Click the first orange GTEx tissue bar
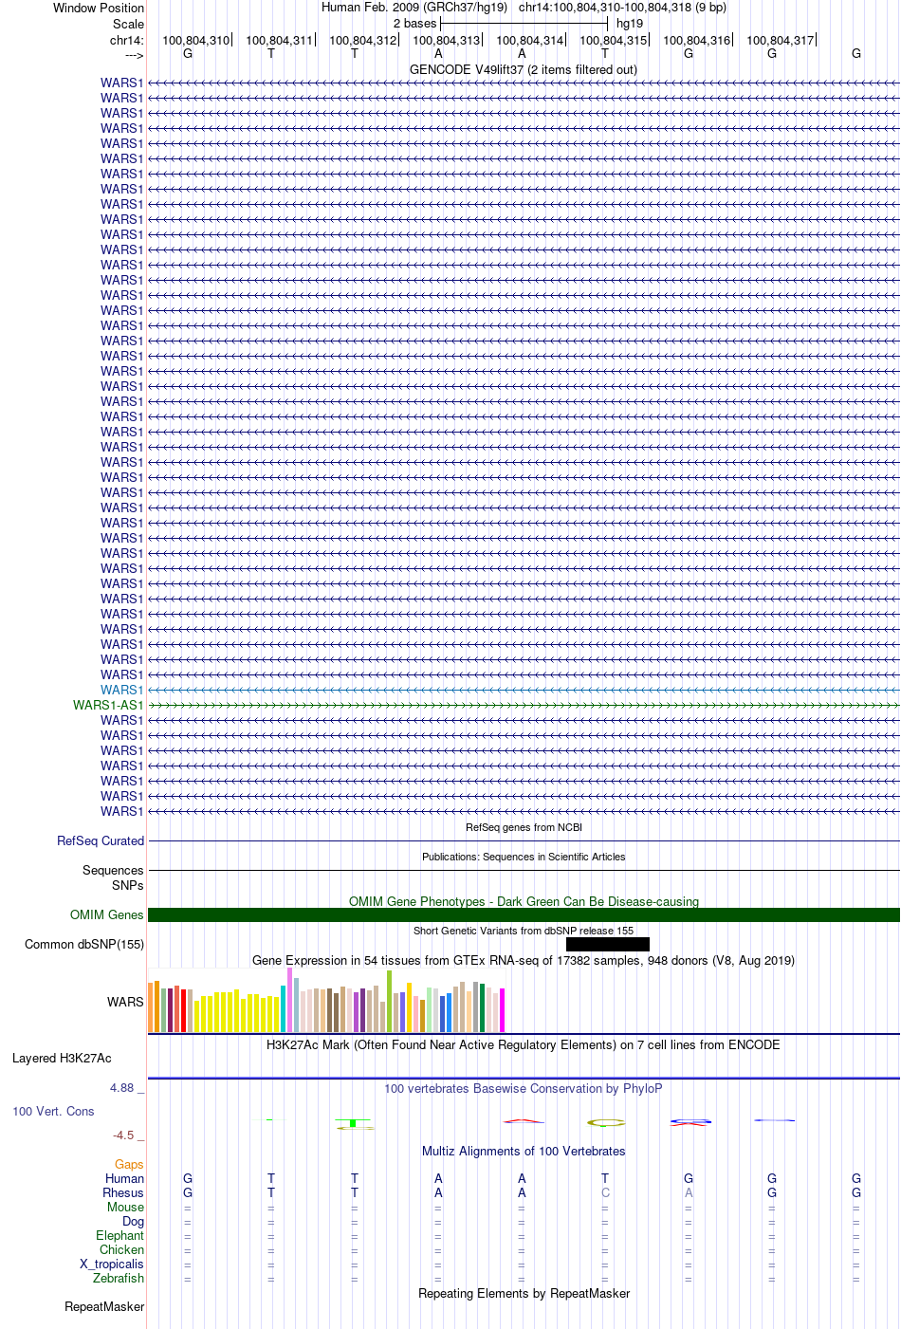Image resolution: width=901 pixels, height=1329 pixels. coord(151,1007)
